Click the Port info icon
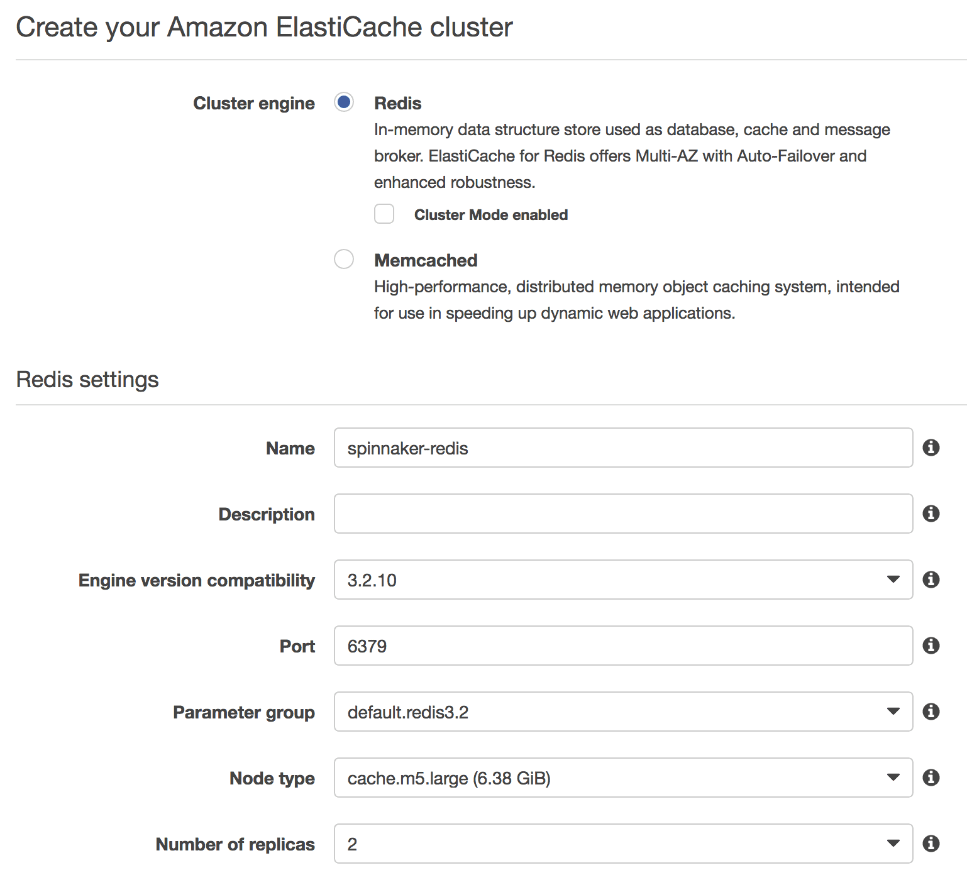967x880 pixels. (x=931, y=646)
